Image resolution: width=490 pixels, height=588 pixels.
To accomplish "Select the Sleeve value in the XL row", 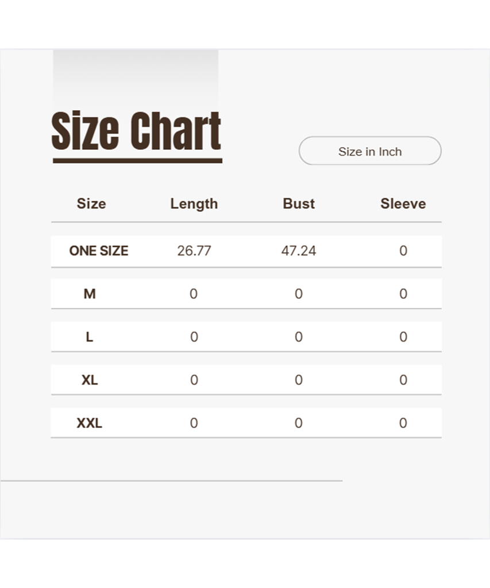I will (x=403, y=380).
